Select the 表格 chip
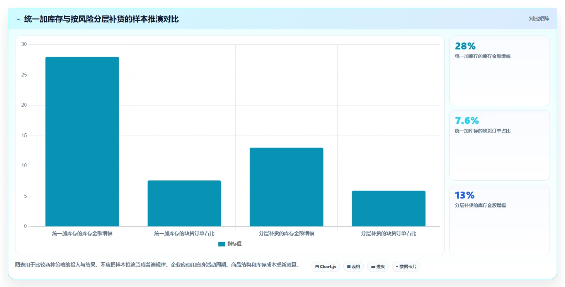Viewport: 565px width, 287px height. click(354, 267)
